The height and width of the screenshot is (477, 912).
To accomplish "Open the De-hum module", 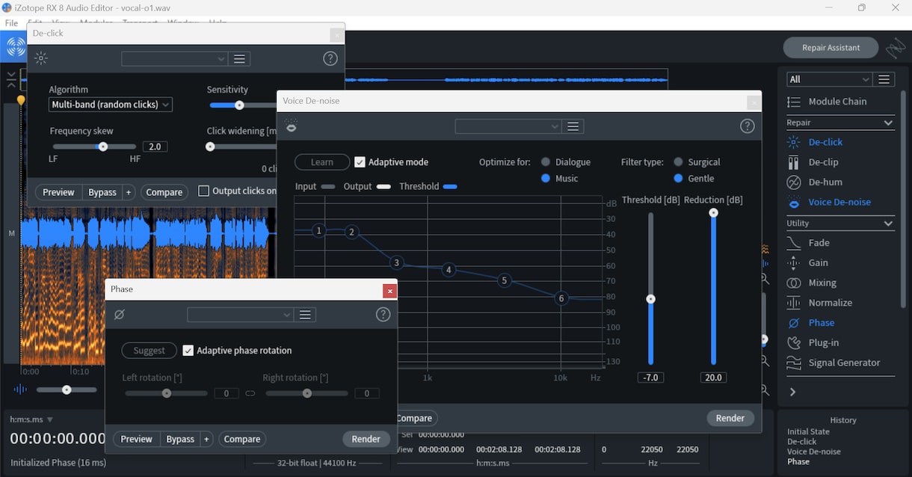I will (824, 182).
